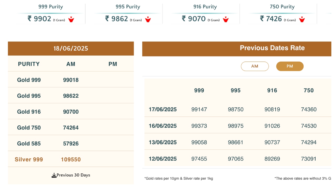This screenshot has width=335, height=188.
Task: Click the Gold 999 purity row
Action: pyautogui.click(x=29, y=80)
